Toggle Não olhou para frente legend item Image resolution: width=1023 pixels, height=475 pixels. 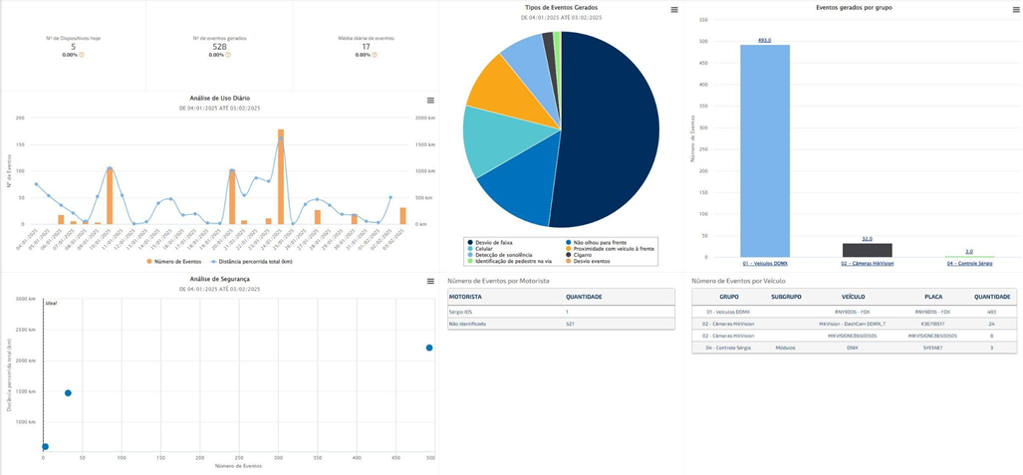(598, 242)
